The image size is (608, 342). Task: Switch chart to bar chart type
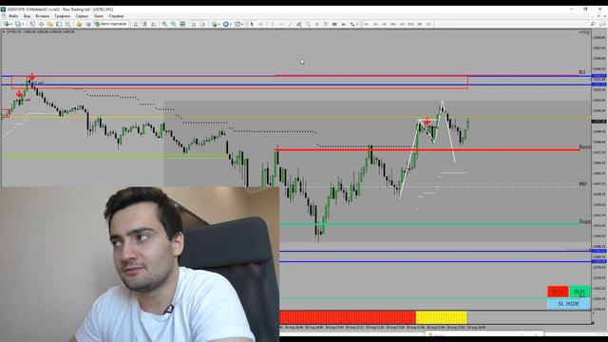(x=136, y=24)
